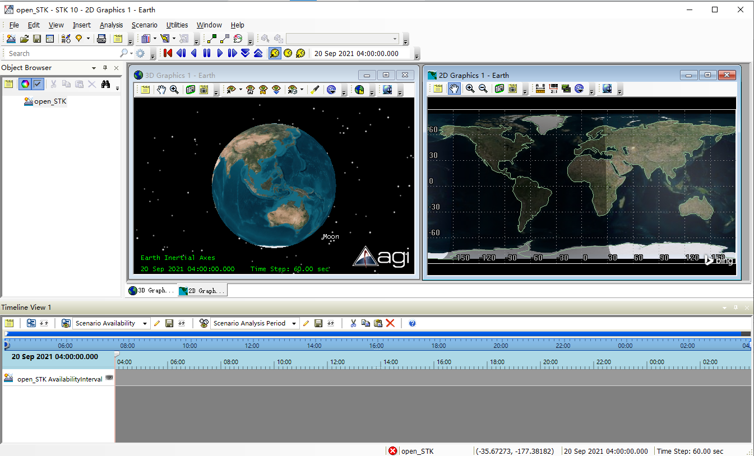Screen dimensions: 754x456
Task: Step the animation backward one step
Action: point(181,53)
